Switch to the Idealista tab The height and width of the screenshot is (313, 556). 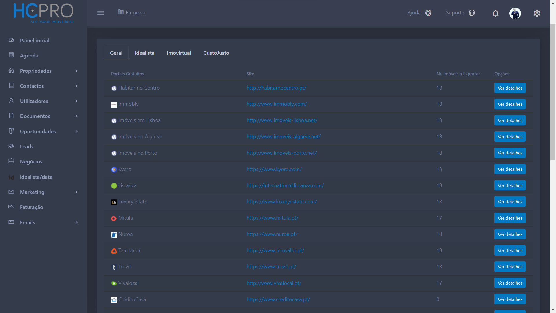click(145, 53)
